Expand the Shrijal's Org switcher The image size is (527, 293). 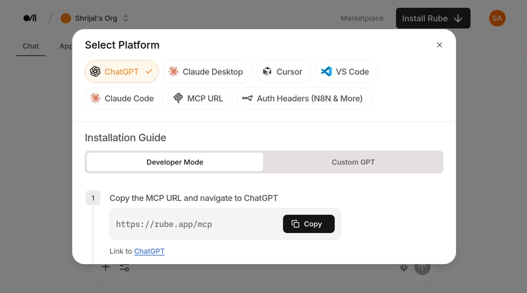tap(96, 18)
